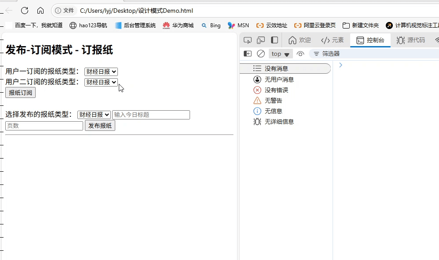Toggle the console sidebar icon
439x260 pixels.
(x=248, y=54)
